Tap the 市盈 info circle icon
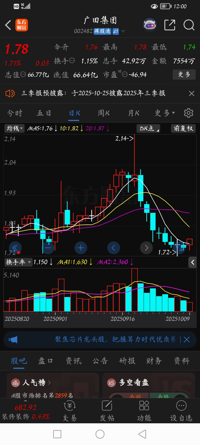Image resolution: width=200 pixels, height=445 pixels. [125, 74]
